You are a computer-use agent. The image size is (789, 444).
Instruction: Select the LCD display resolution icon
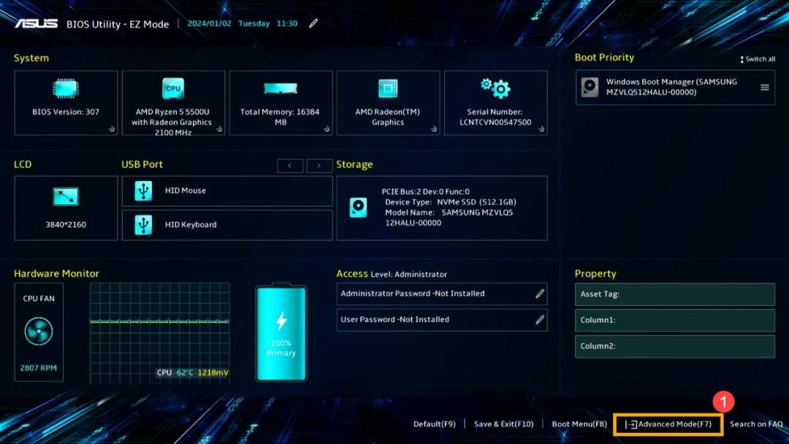(65, 196)
